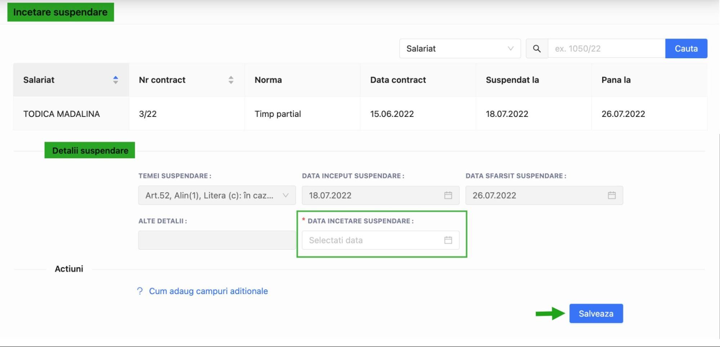Select the 26.07.2022 Pana la cell

pos(649,114)
